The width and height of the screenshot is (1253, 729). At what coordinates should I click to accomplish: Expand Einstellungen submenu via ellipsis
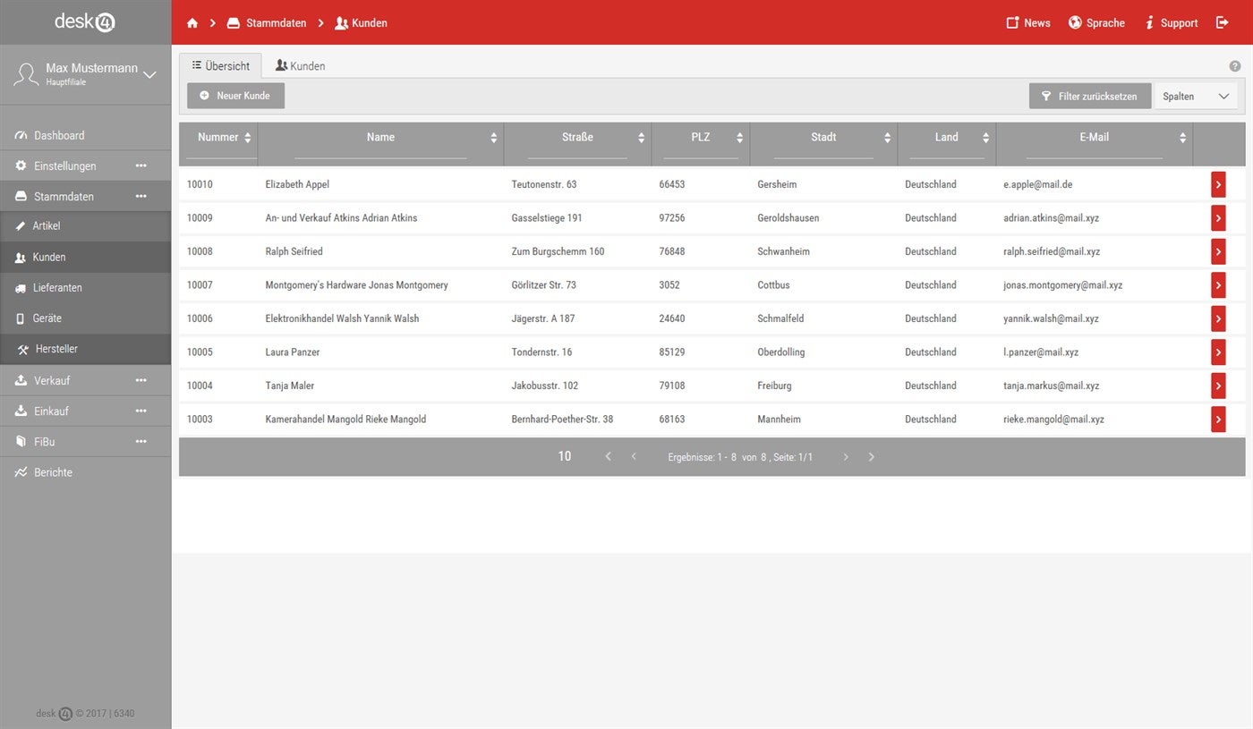click(x=141, y=166)
